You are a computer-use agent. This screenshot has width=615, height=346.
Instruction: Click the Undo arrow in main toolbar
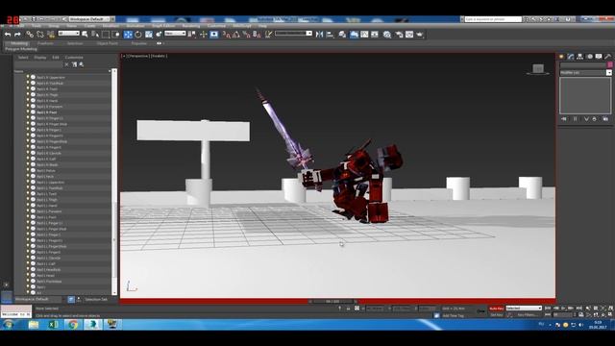8,35
